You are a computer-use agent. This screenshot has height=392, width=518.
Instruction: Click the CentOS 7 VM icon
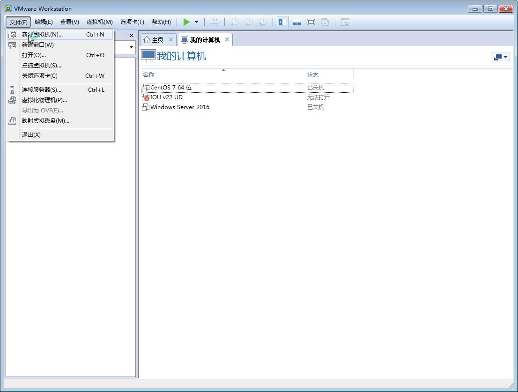pyautogui.click(x=145, y=88)
